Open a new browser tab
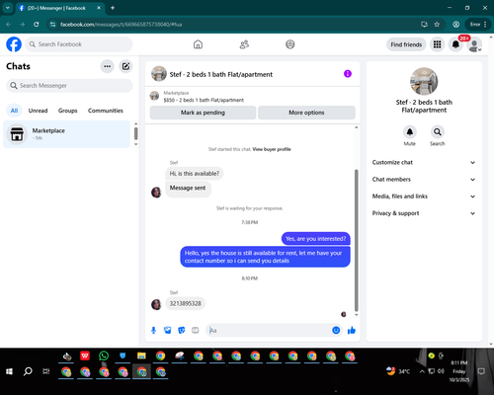 [113, 8]
